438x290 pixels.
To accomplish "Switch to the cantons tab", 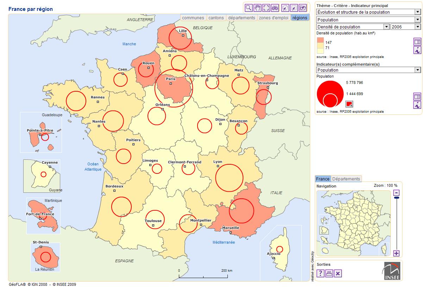I will point(216,18).
